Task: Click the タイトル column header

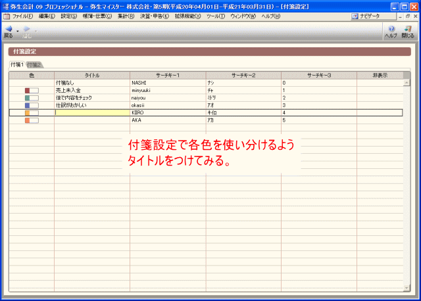Action: pyautogui.click(x=92, y=76)
